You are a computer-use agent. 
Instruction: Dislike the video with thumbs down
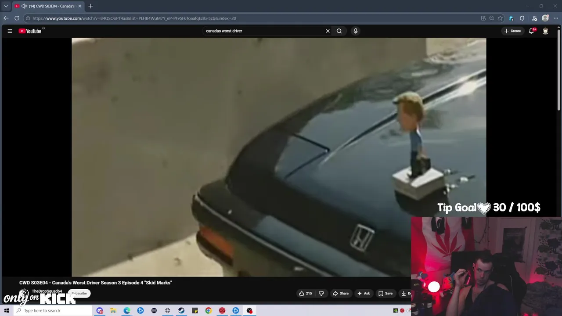pos(321,293)
